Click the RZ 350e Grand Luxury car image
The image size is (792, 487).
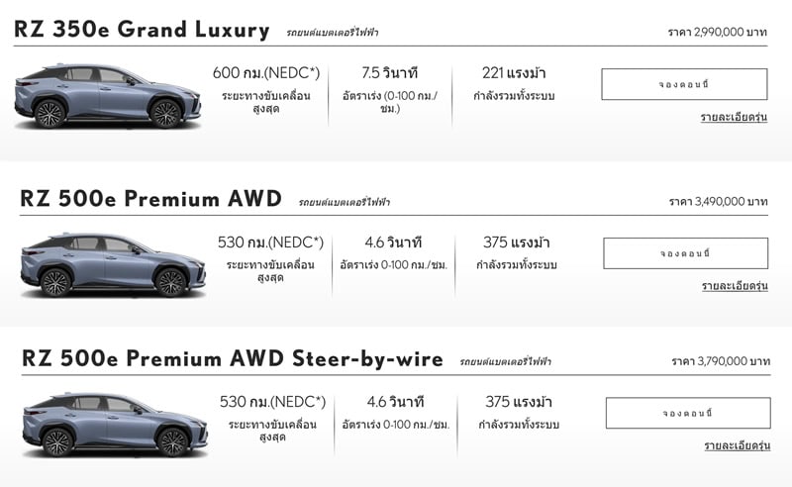pos(108,96)
